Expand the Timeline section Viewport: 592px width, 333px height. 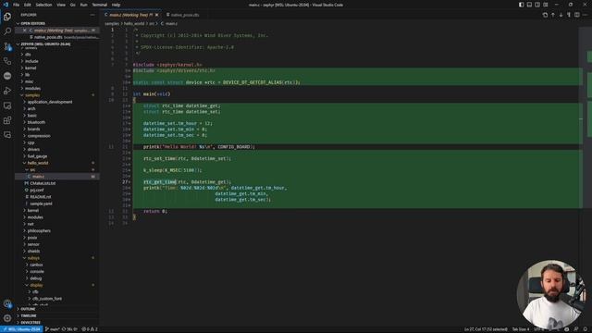29,315
